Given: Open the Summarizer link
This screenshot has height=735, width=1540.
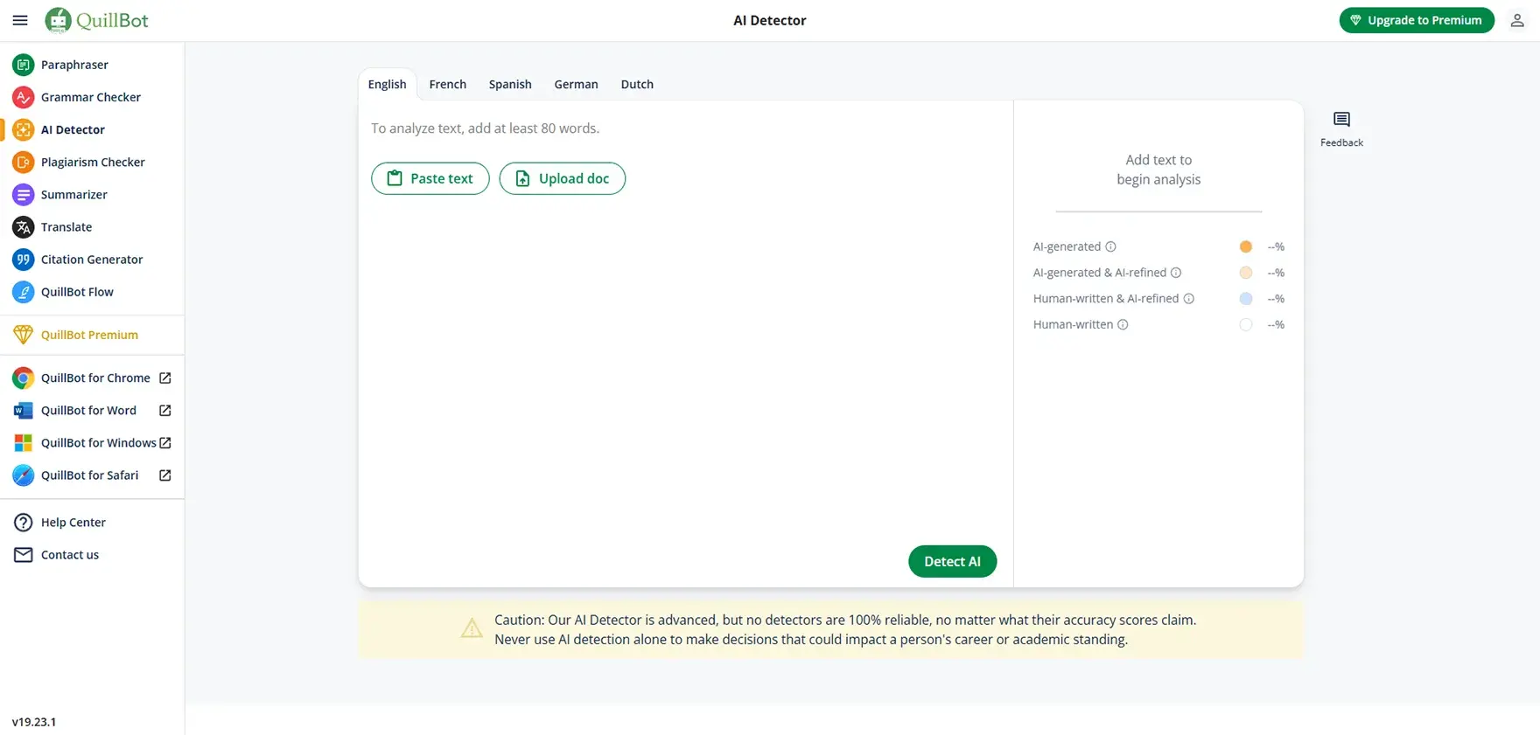Looking at the screenshot, I should click(x=74, y=194).
